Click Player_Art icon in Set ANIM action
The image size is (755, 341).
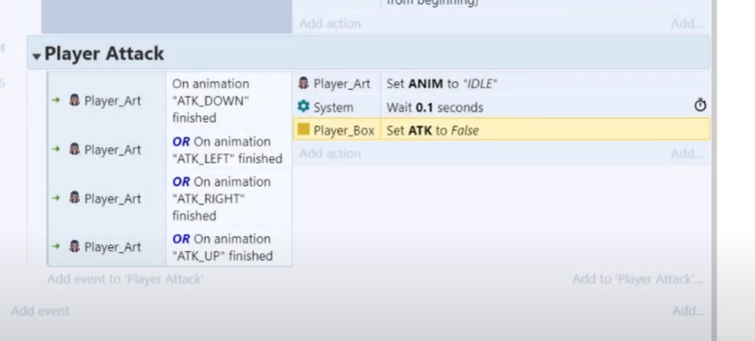303,83
